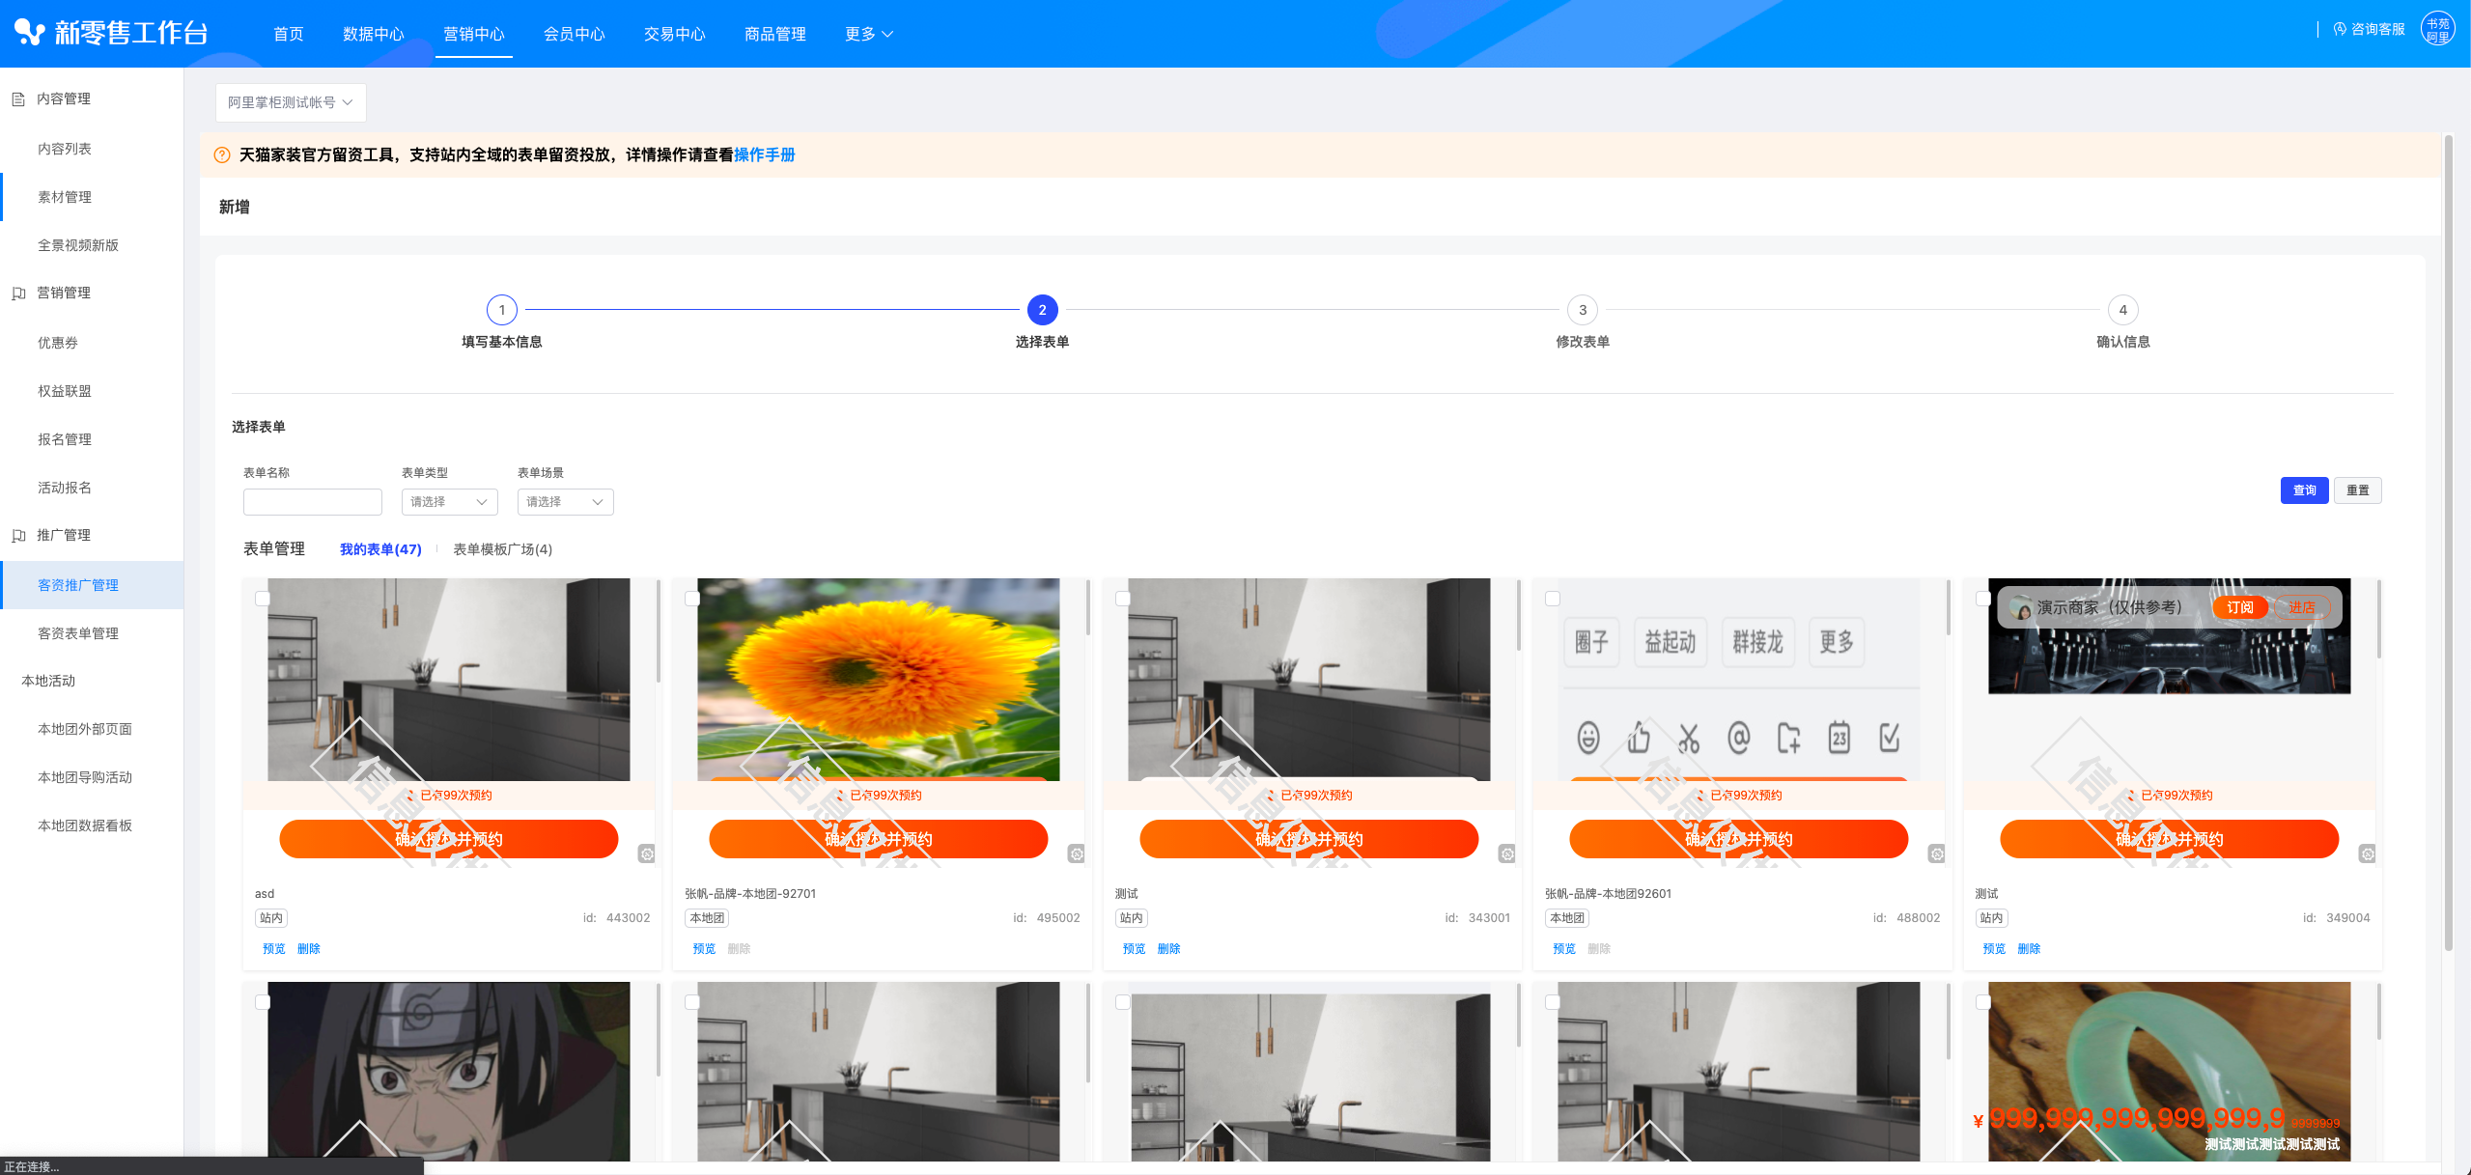Open the 表单类型 dropdown

[449, 502]
